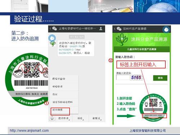Screen dimensions: 180x135
Task: Open the http://www.anjismart.com link
Action: 29,130
